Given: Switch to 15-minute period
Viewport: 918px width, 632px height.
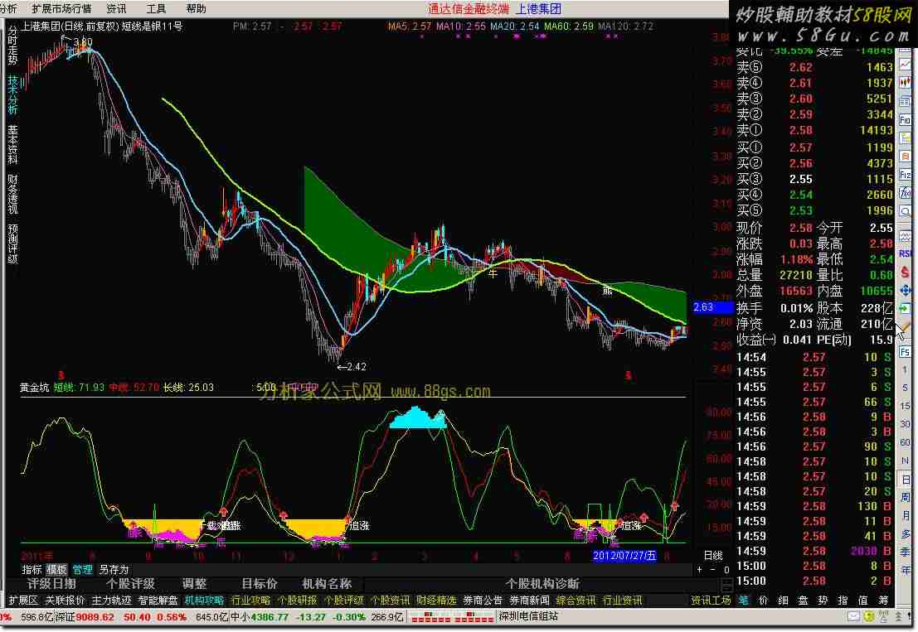Looking at the screenshot, I should coord(905,406).
